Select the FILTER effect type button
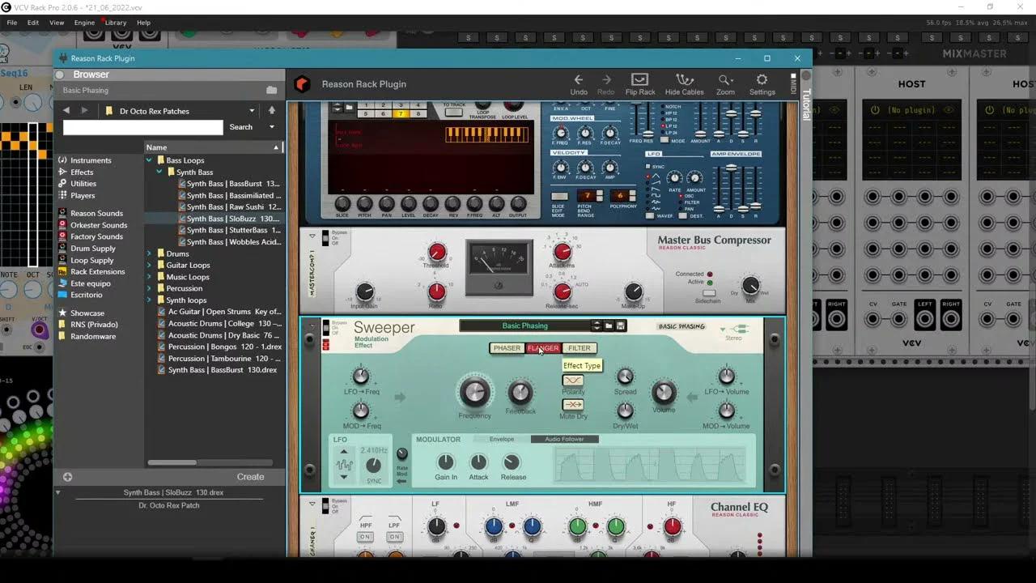 [x=579, y=348]
